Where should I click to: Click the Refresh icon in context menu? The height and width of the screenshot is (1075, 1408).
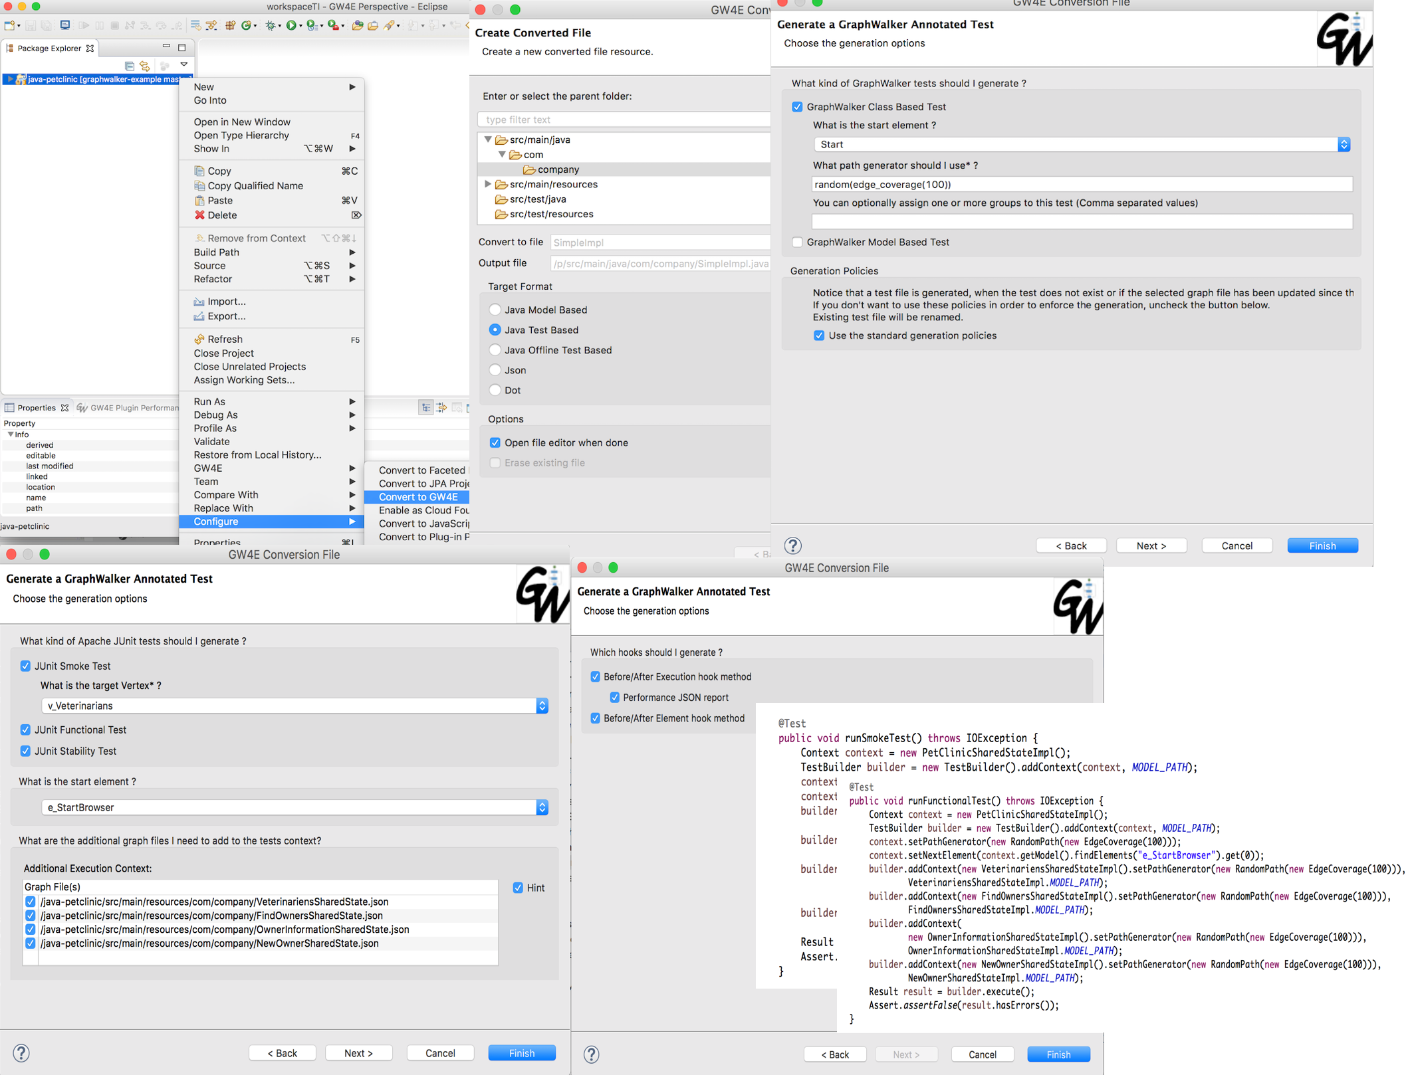coord(199,339)
